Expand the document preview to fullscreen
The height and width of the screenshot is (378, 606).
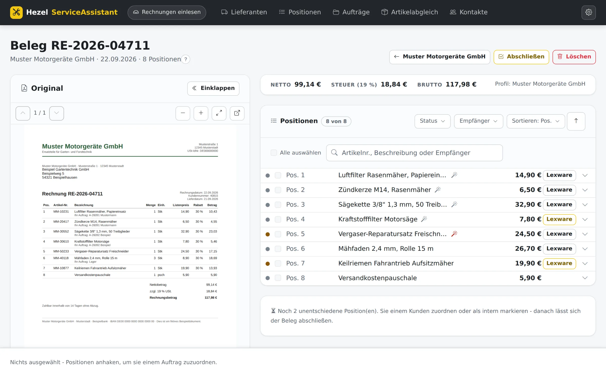[x=219, y=113]
